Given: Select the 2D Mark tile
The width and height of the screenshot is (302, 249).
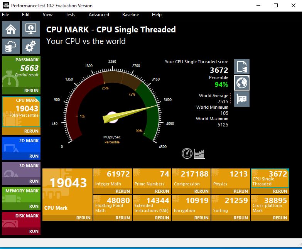Looking at the screenshot, I should [x=21, y=145].
